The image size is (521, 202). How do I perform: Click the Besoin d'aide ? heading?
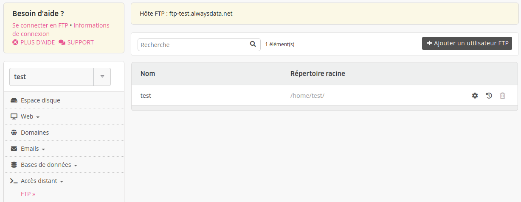pyautogui.click(x=38, y=14)
